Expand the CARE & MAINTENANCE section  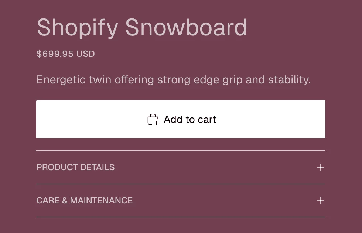click(181, 201)
